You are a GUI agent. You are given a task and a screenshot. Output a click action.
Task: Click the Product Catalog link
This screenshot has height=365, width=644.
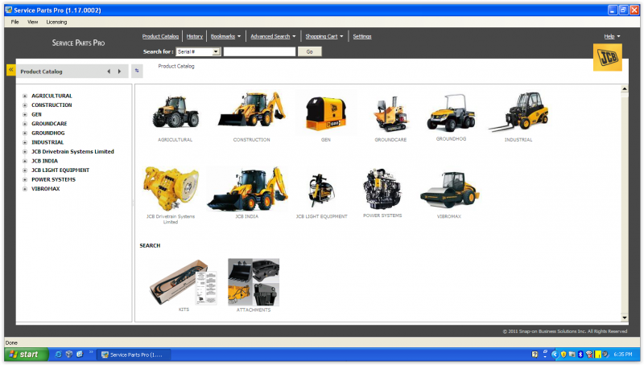pyautogui.click(x=160, y=36)
